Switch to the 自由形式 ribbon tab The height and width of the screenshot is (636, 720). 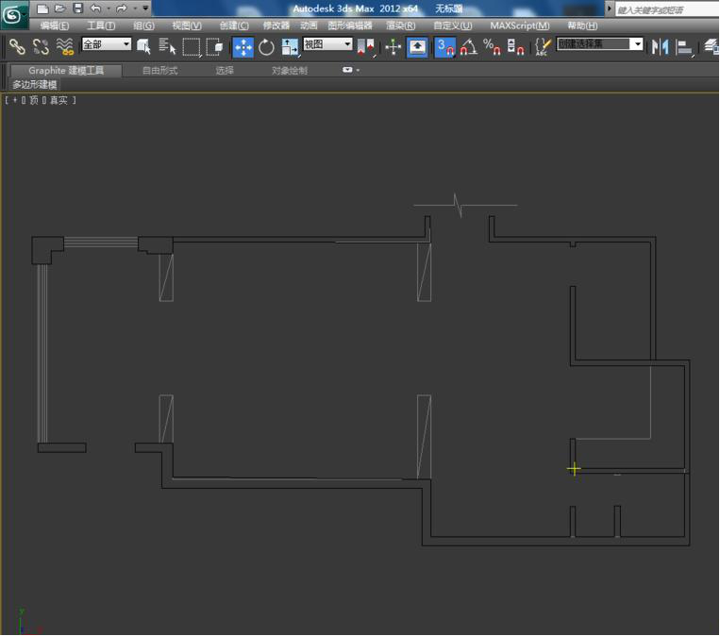tap(159, 70)
